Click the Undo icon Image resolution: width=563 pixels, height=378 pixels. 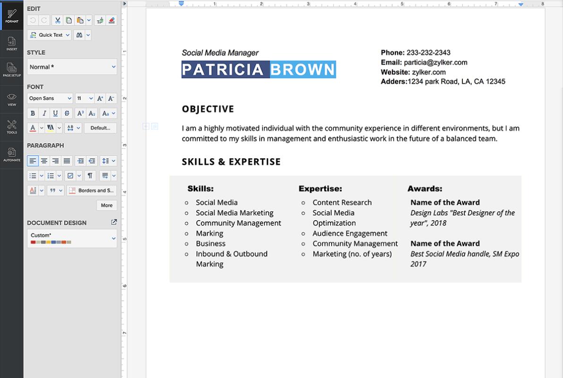(x=33, y=20)
